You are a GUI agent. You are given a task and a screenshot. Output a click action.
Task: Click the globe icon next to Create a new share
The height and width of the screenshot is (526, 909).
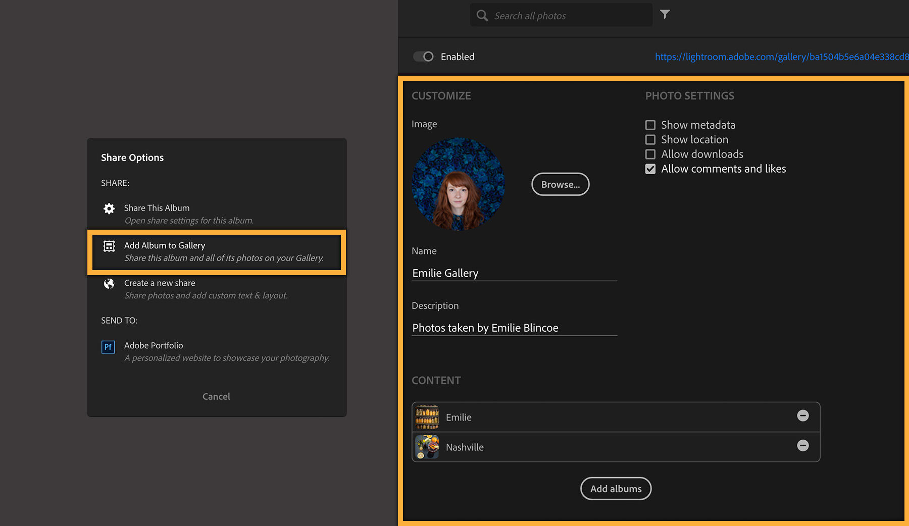pos(109,283)
